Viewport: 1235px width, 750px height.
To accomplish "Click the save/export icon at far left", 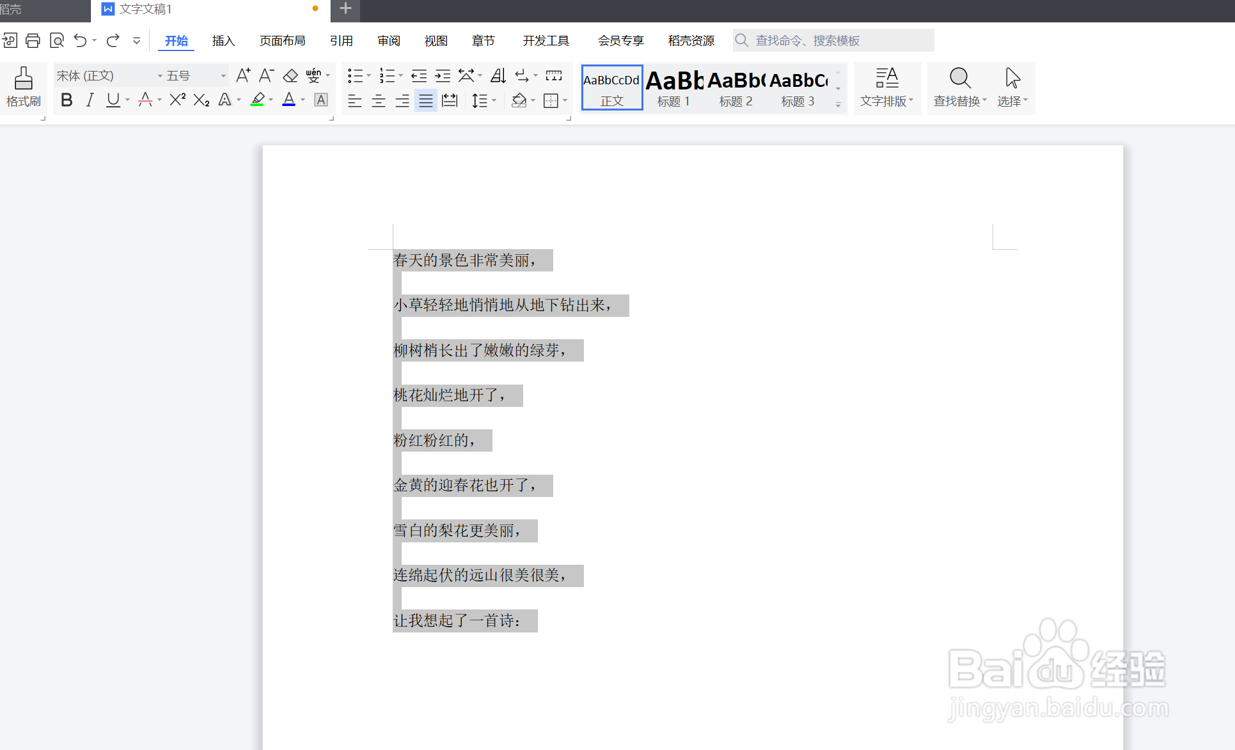I will pos(10,41).
